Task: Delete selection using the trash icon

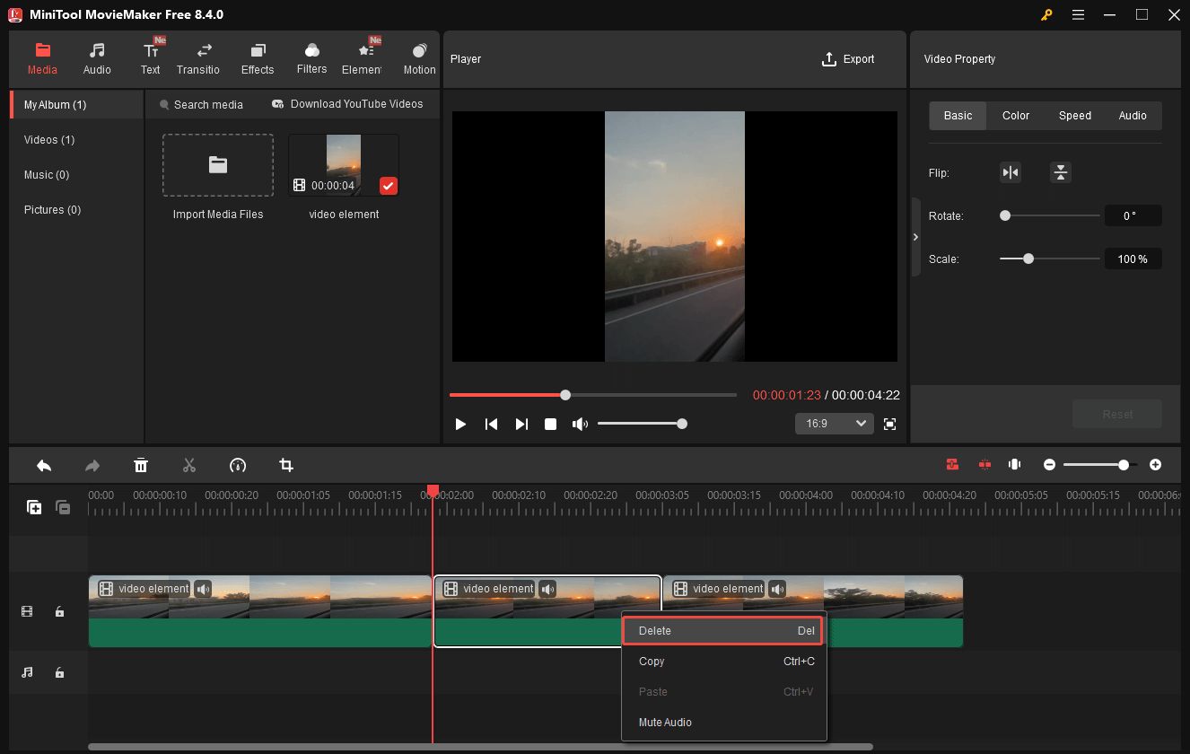Action: [x=141, y=465]
